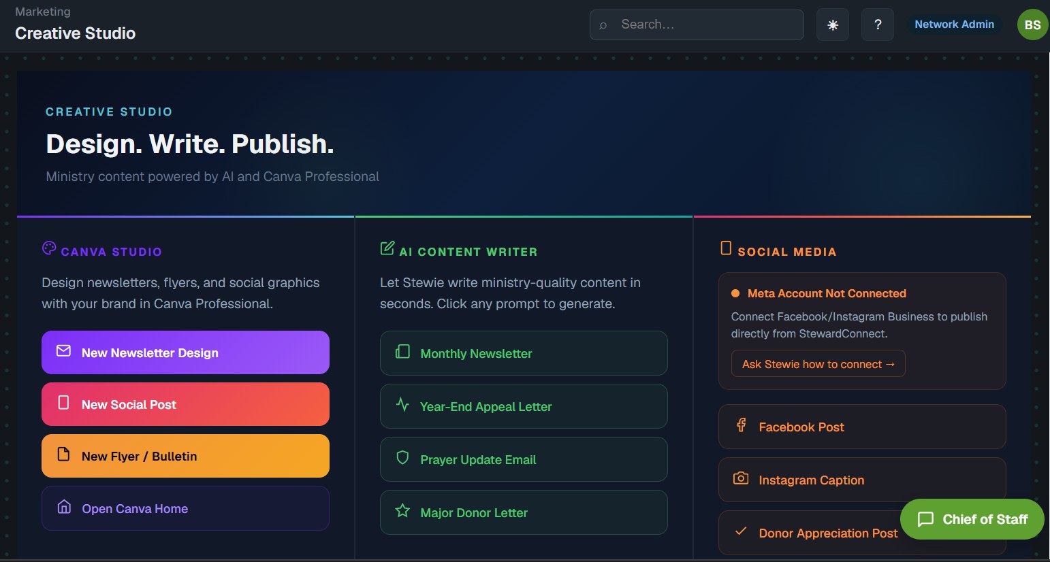Open the help question mark button
The image size is (1050, 562).
(x=878, y=25)
